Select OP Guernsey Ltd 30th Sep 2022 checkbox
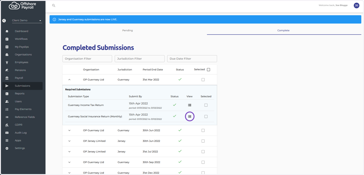364x175 pixels. click(203, 162)
